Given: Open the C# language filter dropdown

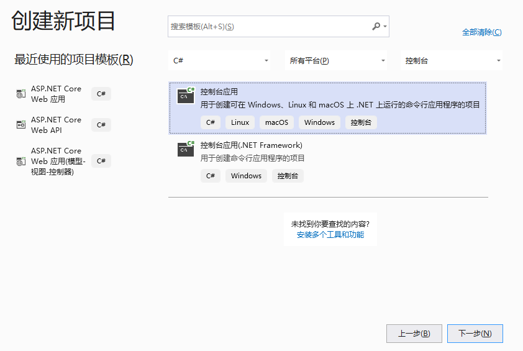Looking at the screenshot, I should 221,61.
